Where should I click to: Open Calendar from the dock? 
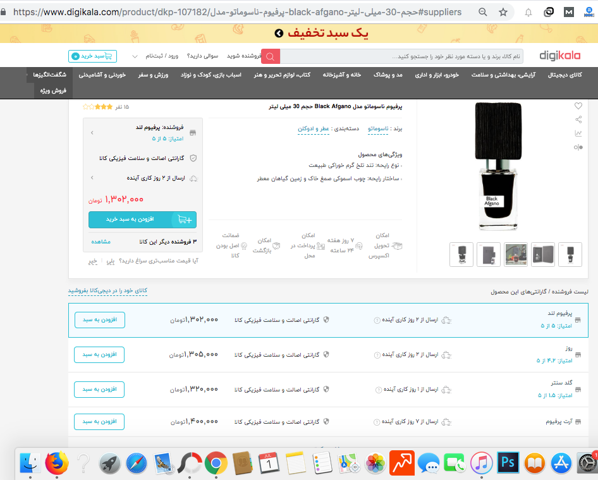pyautogui.click(x=269, y=463)
